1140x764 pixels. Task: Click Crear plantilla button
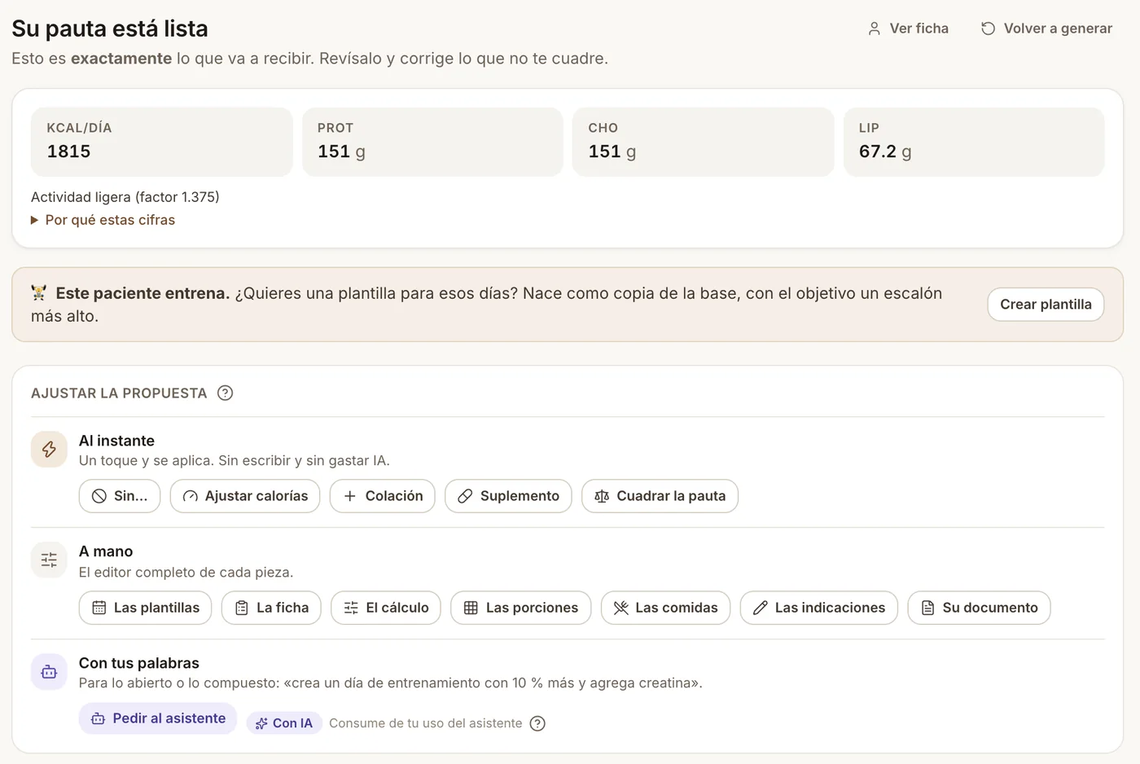click(1046, 305)
